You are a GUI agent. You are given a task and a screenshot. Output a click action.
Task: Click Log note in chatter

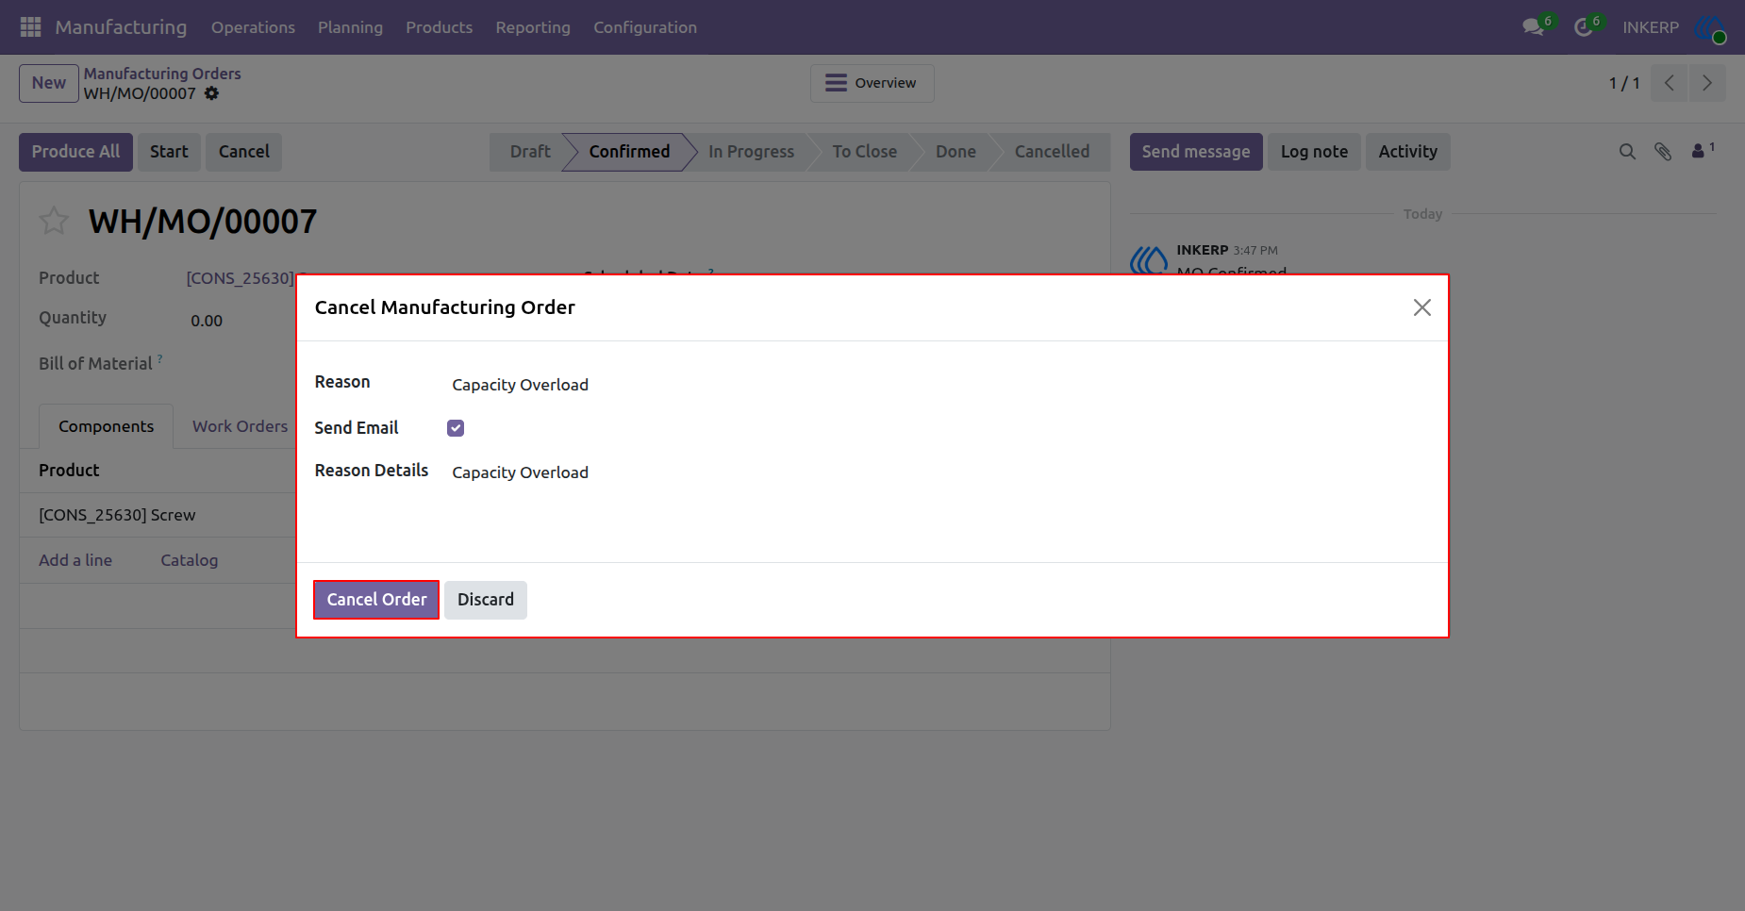point(1314,152)
